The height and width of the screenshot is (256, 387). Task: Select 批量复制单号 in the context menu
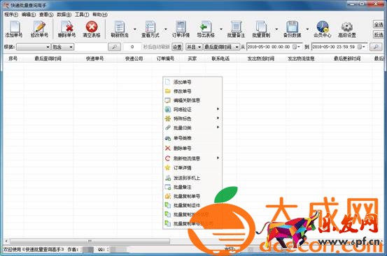pyautogui.click(x=192, y=196)
